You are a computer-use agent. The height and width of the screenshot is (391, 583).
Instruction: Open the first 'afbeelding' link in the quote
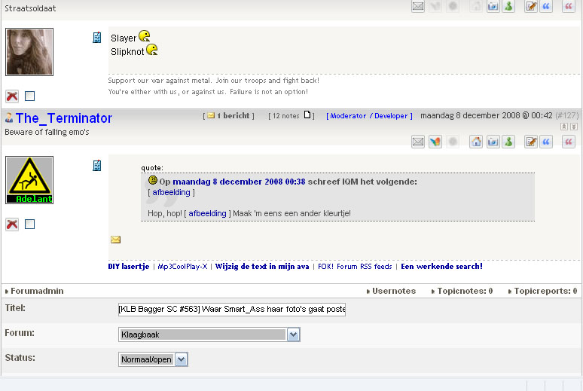point(171,192)
